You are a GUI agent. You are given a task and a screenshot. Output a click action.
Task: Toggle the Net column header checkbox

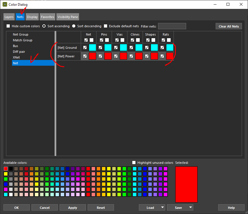tap(86, 40)
